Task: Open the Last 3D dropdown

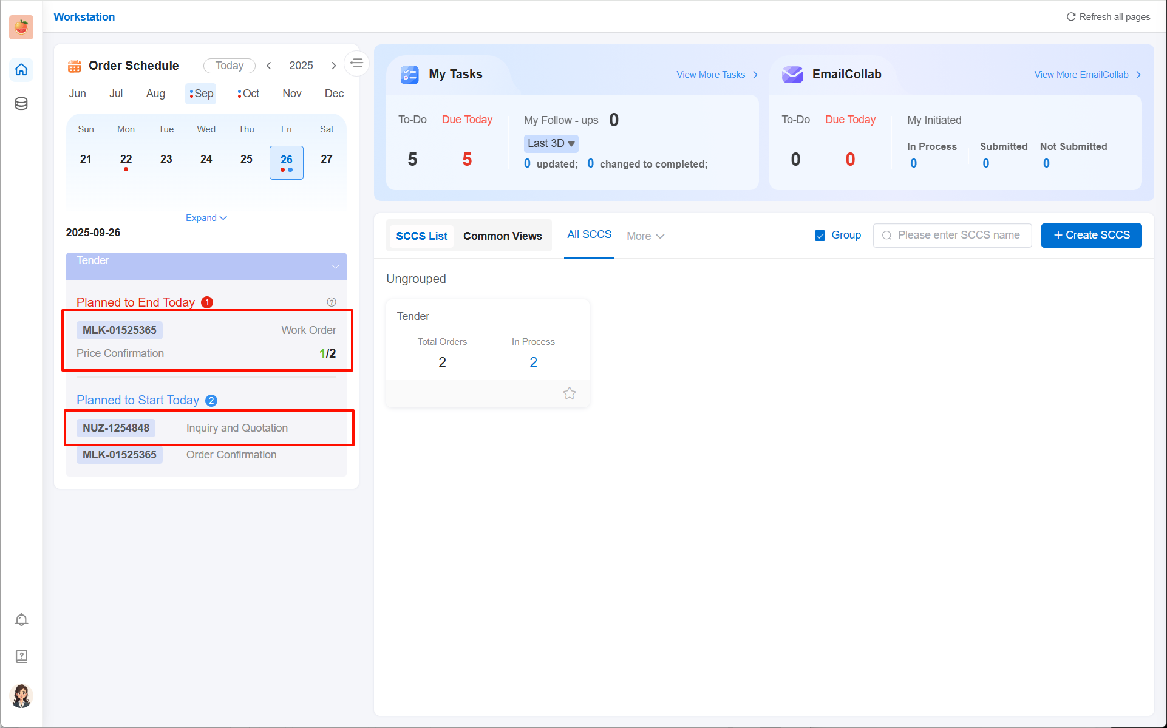Action: [551, 143]
